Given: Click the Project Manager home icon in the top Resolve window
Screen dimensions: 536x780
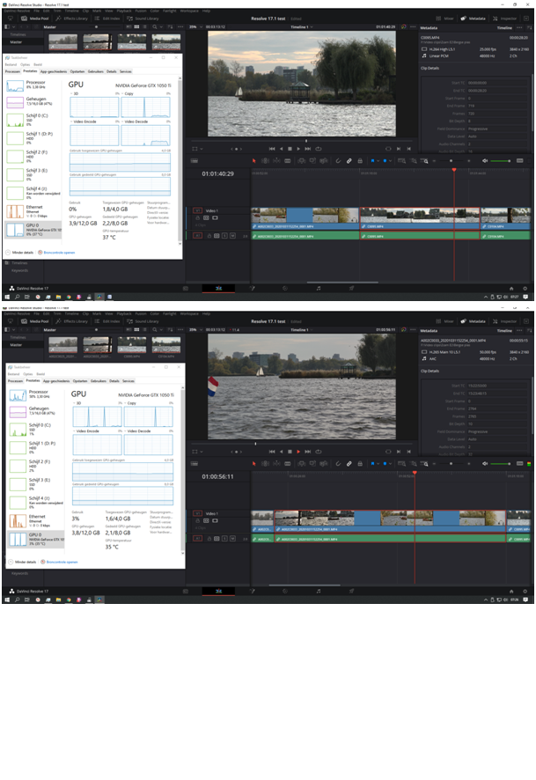Looking at the screenshot, I should (511, 288).
